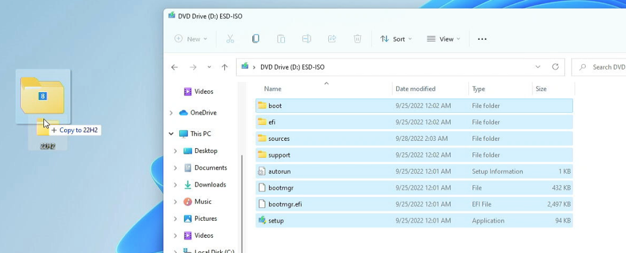
Task: Expand the Downloads tree node
Action: click(175, 185)
